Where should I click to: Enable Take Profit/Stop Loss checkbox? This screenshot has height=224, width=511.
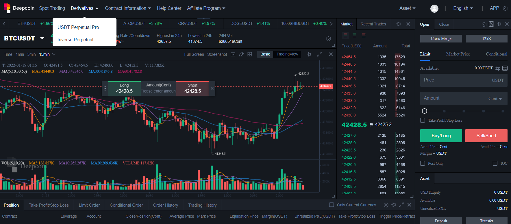click(423, 120)
